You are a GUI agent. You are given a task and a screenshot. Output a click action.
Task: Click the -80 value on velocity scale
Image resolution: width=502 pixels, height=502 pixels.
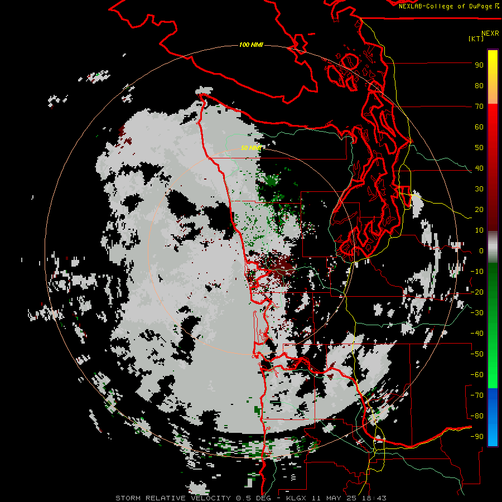click(477, 416)
